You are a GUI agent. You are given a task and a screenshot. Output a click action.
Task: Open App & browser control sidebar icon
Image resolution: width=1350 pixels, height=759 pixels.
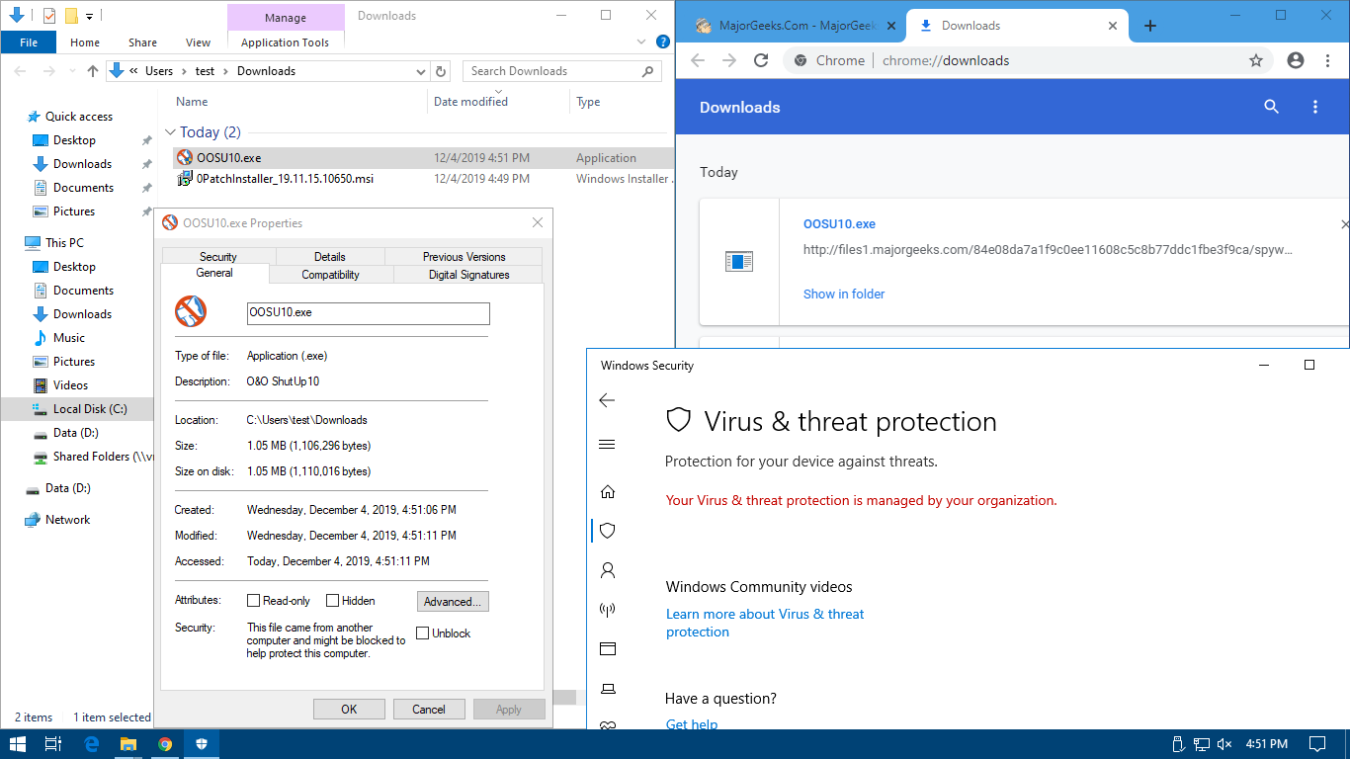[608, 649]
